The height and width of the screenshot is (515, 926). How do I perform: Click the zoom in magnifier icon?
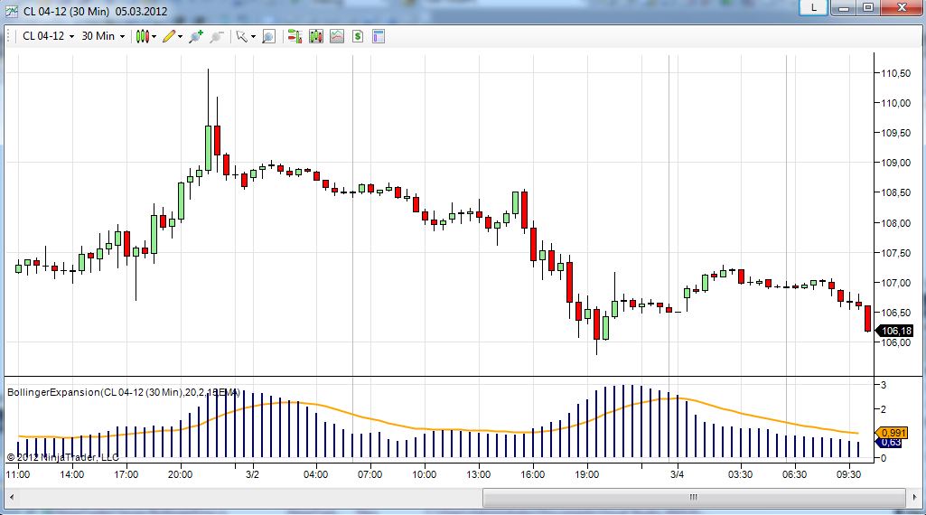[x=195, y=36]
